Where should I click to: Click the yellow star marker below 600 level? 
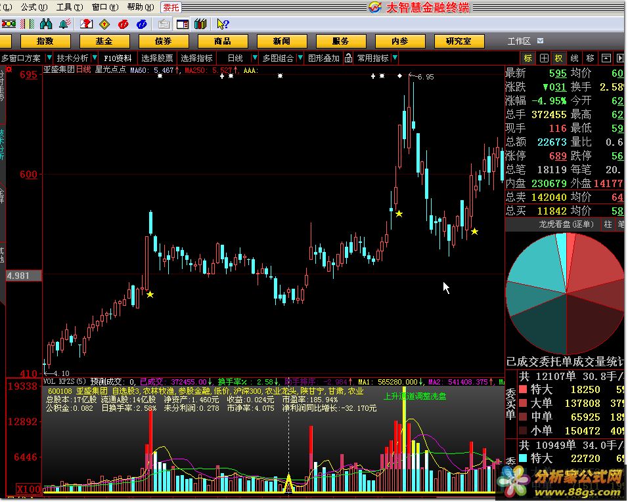399,214
